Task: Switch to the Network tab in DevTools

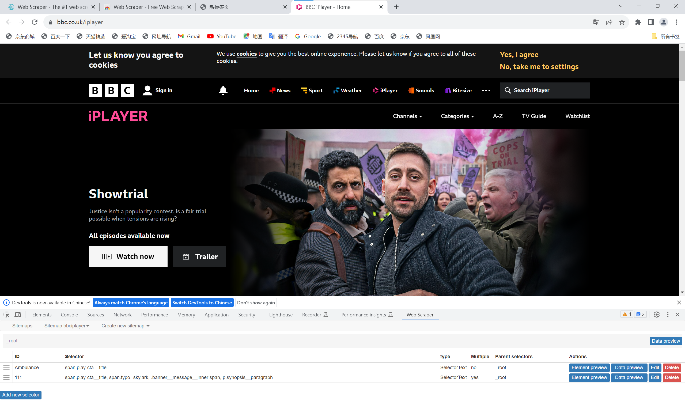Action: pos(122,315)
